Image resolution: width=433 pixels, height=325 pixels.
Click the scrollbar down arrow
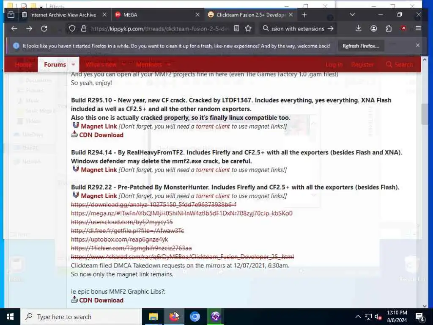pyautogui.click(x=425, y=306)
